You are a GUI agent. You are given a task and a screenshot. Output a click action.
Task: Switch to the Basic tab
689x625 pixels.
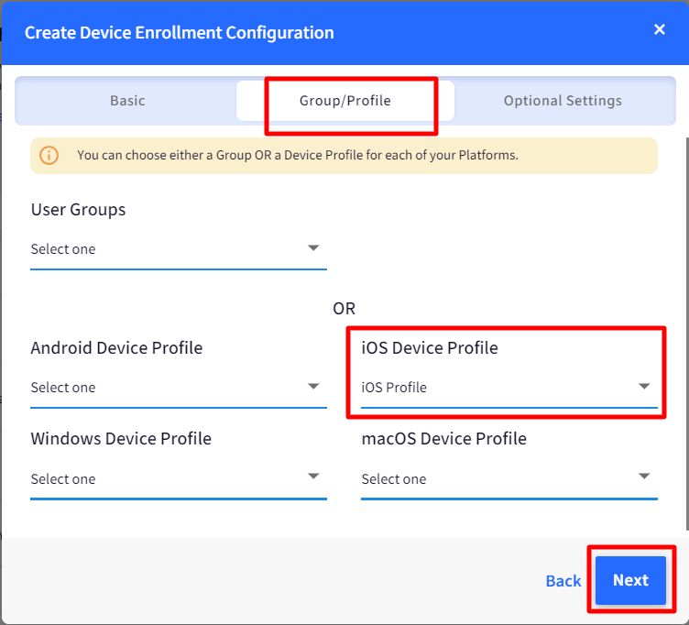point(127,101)
